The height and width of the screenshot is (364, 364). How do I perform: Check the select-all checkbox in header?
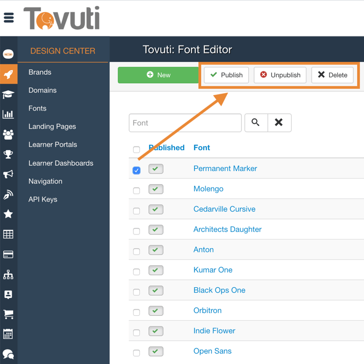136,150
